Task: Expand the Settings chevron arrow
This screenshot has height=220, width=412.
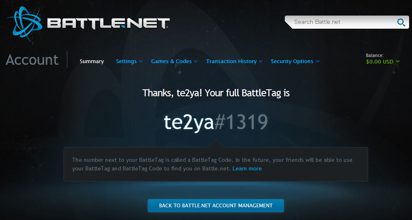Action: tap(141, 61)
